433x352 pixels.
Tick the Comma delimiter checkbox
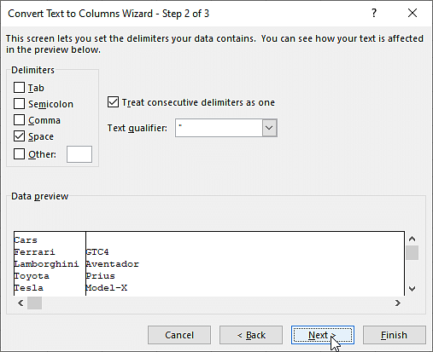[x=19, y=120]
